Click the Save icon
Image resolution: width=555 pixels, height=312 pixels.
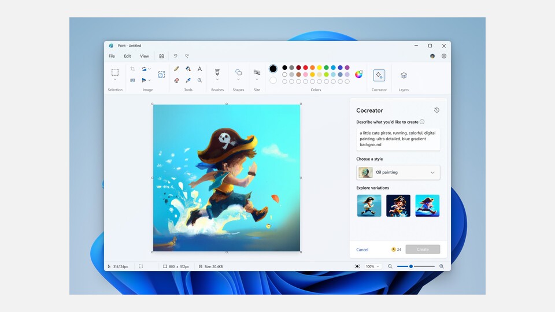click(x=161, y=56)
